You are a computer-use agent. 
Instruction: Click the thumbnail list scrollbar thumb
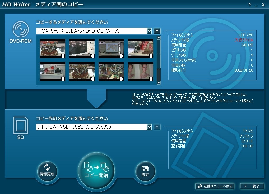click(x=159, y=54)
